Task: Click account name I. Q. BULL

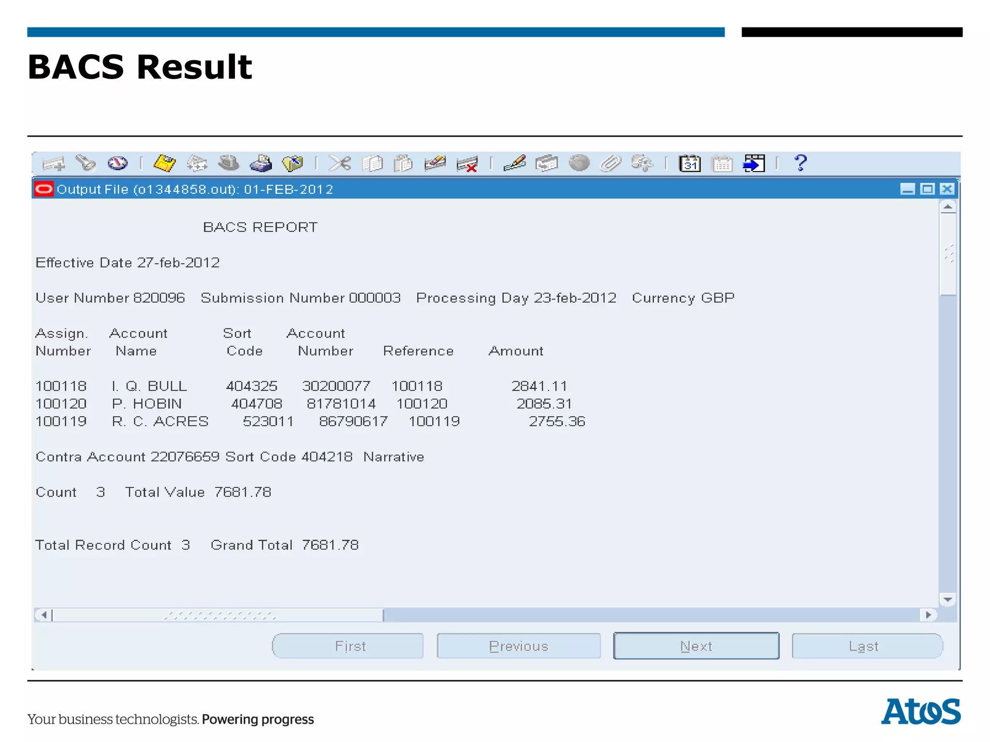Action: point(149,386)
